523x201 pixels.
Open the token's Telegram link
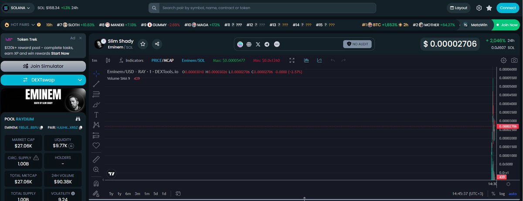(267, 44)
